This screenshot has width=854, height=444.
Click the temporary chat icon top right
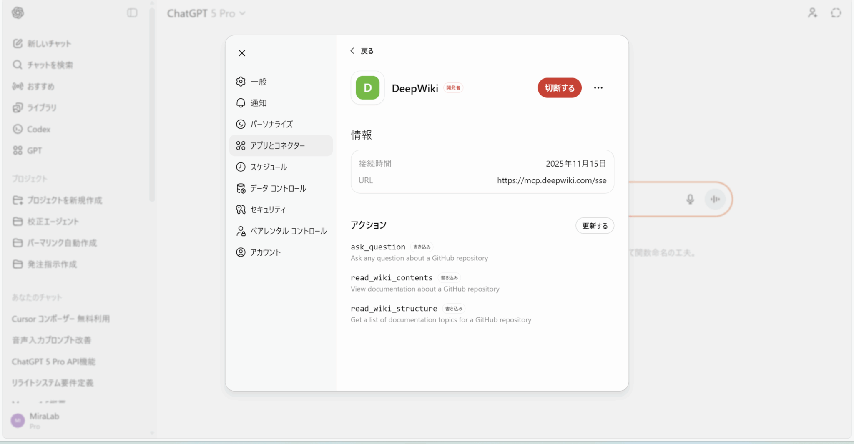836,13
